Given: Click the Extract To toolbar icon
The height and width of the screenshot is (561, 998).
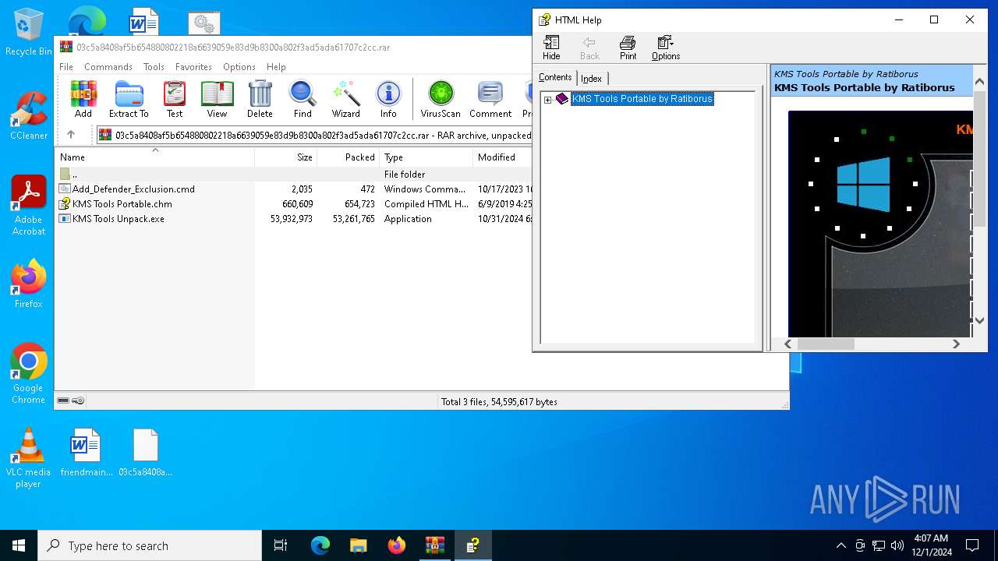Looking at the screenshot, I should [129, 99].
